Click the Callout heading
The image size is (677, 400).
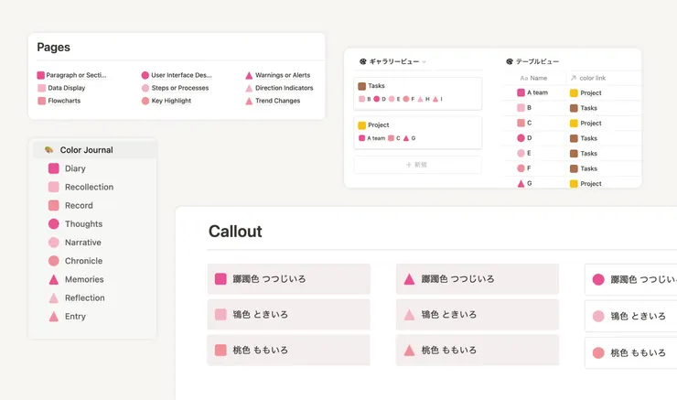click(235, 232)
